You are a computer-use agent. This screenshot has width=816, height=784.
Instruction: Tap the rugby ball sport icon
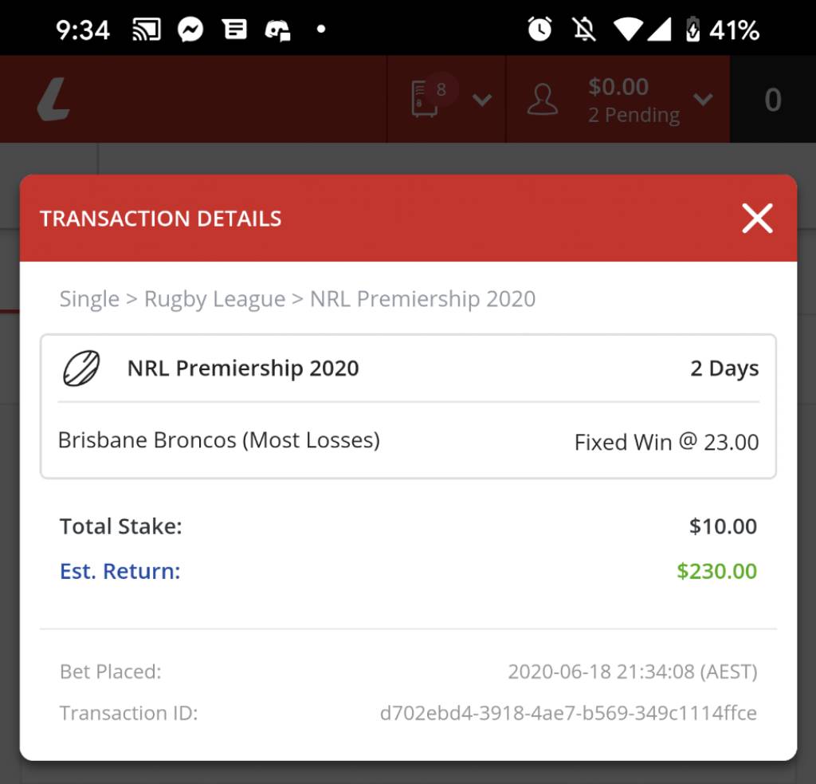click(x=81, y=368)
